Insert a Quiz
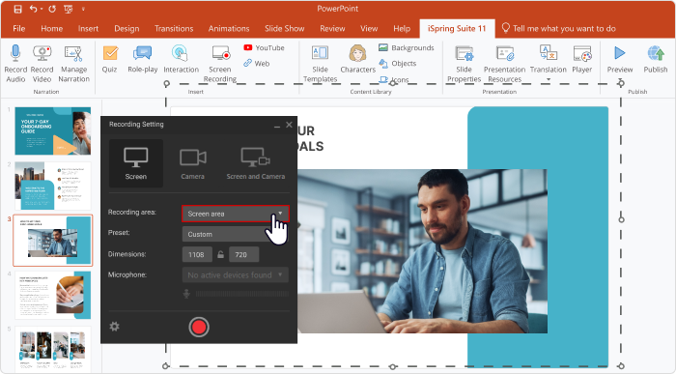The image size is (676, 374). click(110, 59)
